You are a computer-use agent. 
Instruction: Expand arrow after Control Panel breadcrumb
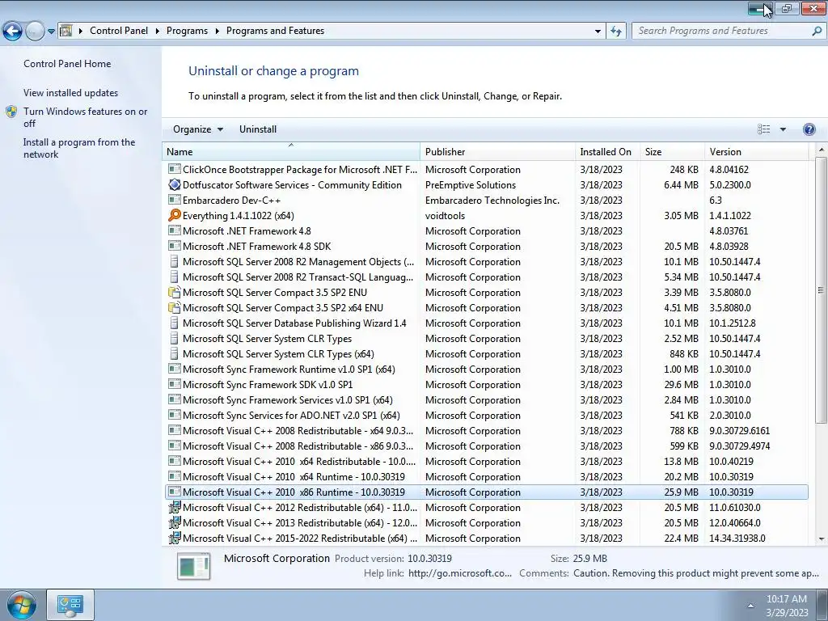pos(158,32)
